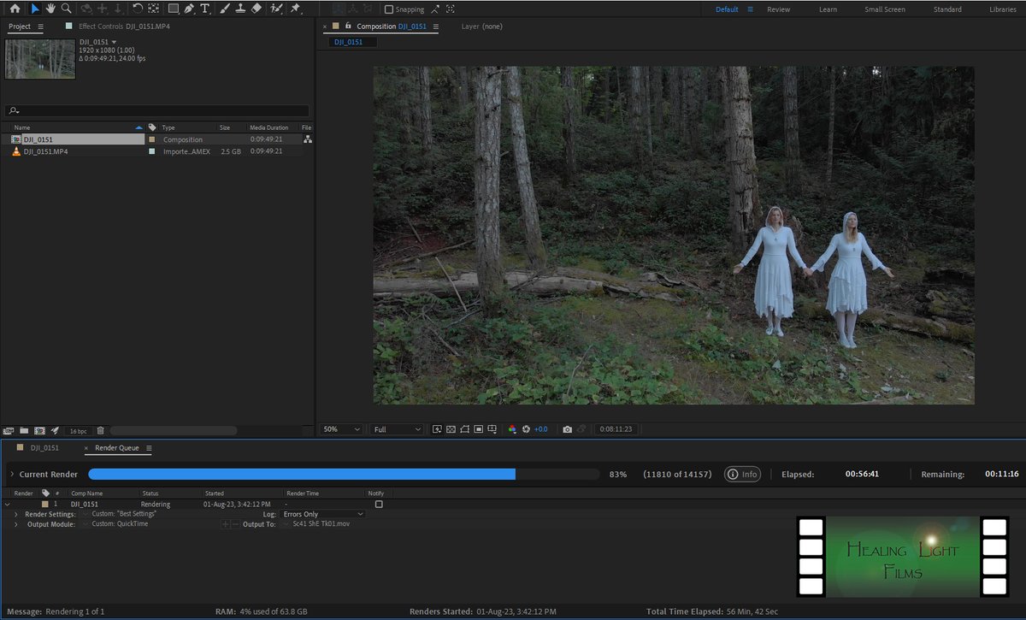Click the Info button in Render Queue

[x=742, y=474]
